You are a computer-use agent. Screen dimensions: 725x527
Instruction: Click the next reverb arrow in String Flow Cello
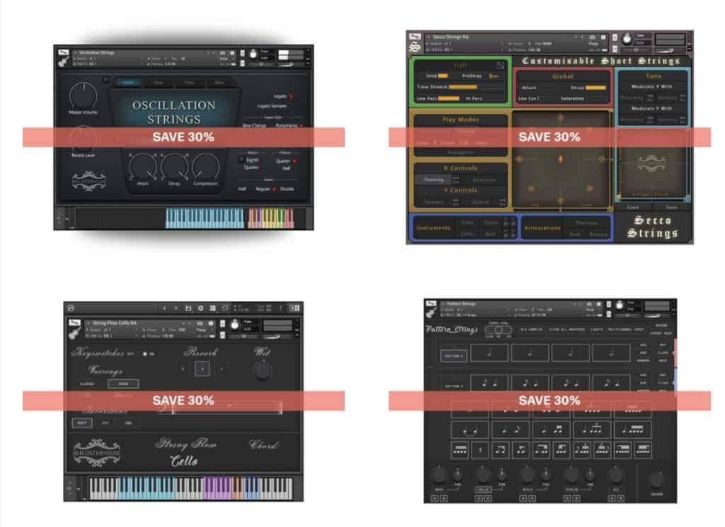click(x=222, y=369)
